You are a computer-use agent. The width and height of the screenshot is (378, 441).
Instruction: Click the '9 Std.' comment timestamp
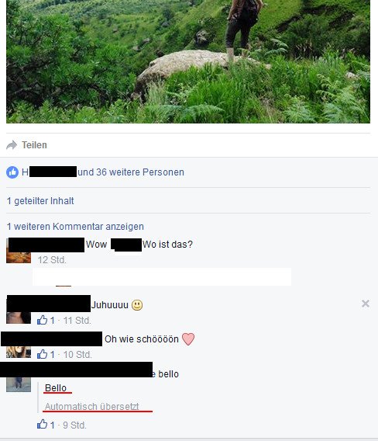tap(74, 425)
